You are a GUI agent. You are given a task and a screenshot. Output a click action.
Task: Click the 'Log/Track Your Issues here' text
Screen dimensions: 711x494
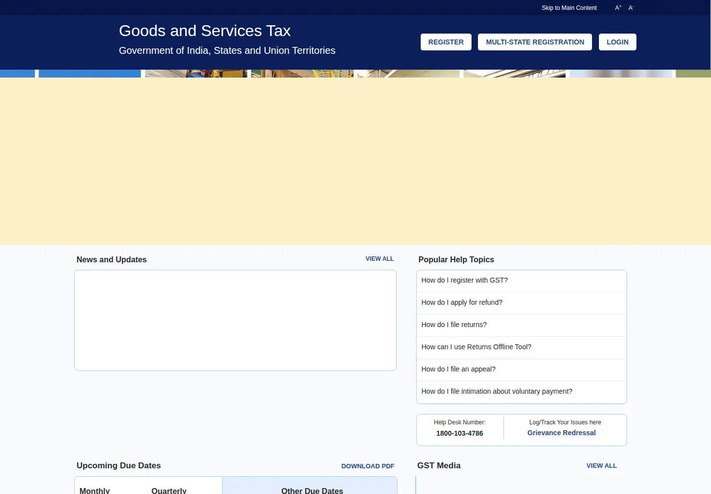(565, 422)
